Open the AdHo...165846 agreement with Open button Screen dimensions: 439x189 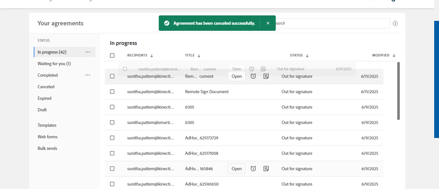pos(237,169)
